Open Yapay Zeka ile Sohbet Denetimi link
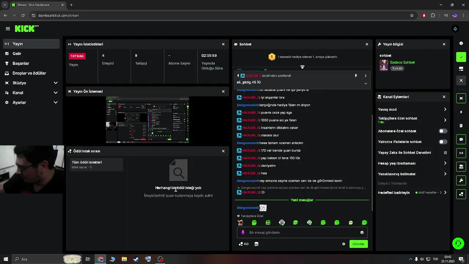Viewport: 469px width, 264px height. click(412, 153)
